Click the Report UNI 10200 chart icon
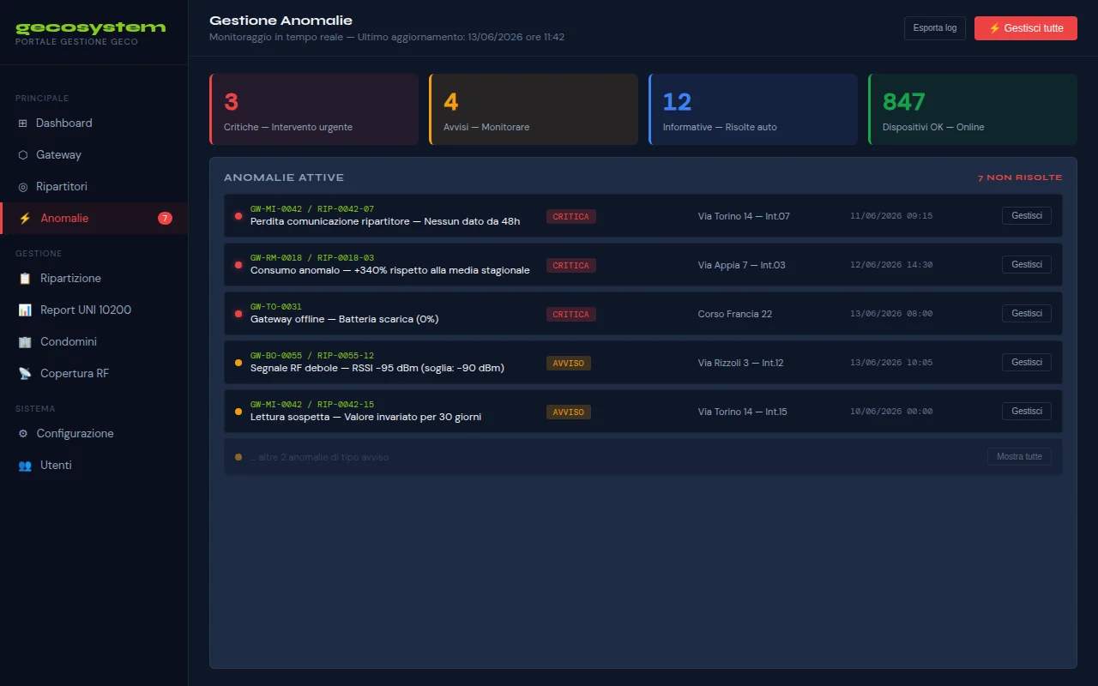Image resolution: width=1098 pixels, height=686 pixels. pyautogui.click(x=25, y=310)
